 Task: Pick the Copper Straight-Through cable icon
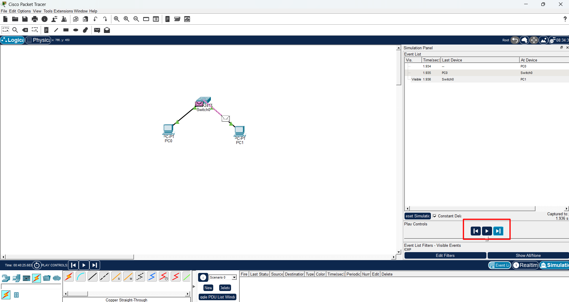point(92,277)
